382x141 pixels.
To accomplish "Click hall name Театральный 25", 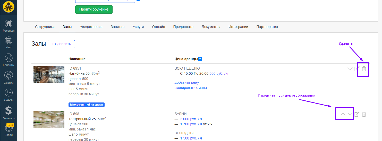I will click(x=82, y=119).
